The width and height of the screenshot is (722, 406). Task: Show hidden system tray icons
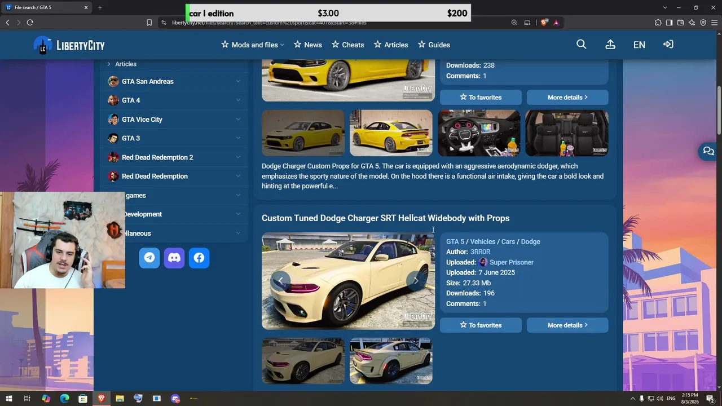[632, 399]
